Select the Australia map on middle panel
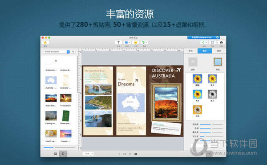Viewport: 267px width, 165px height. tap(131, 103)
